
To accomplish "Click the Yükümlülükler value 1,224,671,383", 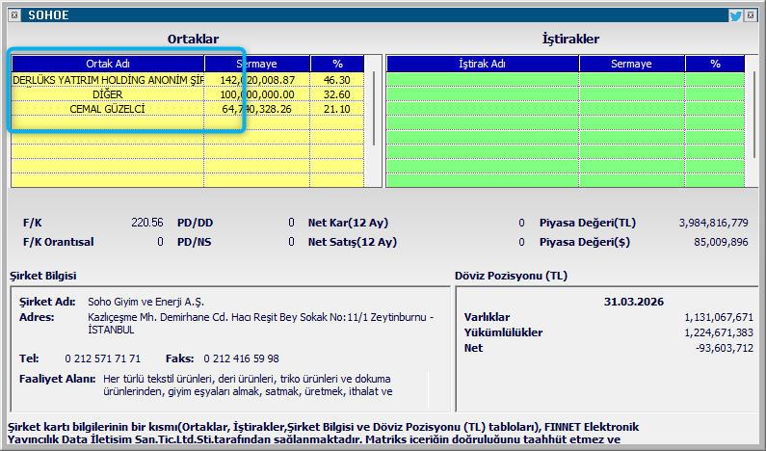I will click(x=719, y=332).
